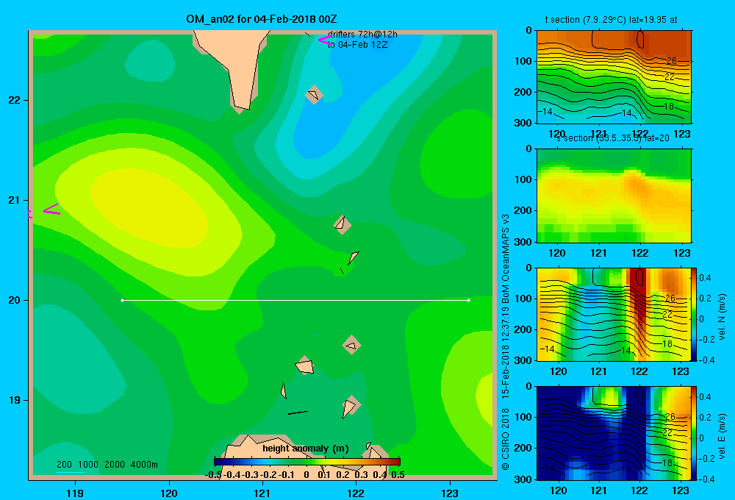
Task: Click the main map latitude label 22
Action: [14, 100]
